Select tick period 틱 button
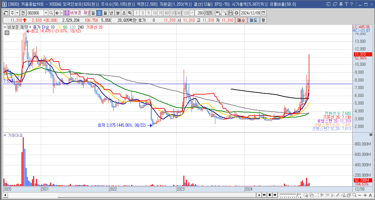The width and height of the screenshot is (375, 200). [130, 13]
